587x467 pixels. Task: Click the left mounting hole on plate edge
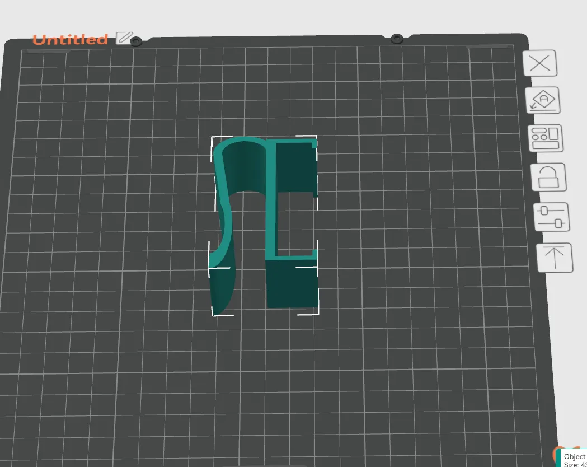136,41
